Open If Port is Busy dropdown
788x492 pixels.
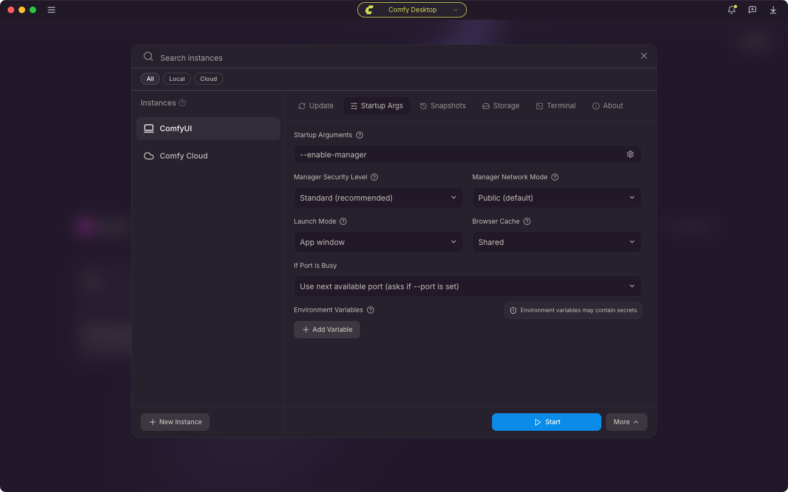[468, 286]
